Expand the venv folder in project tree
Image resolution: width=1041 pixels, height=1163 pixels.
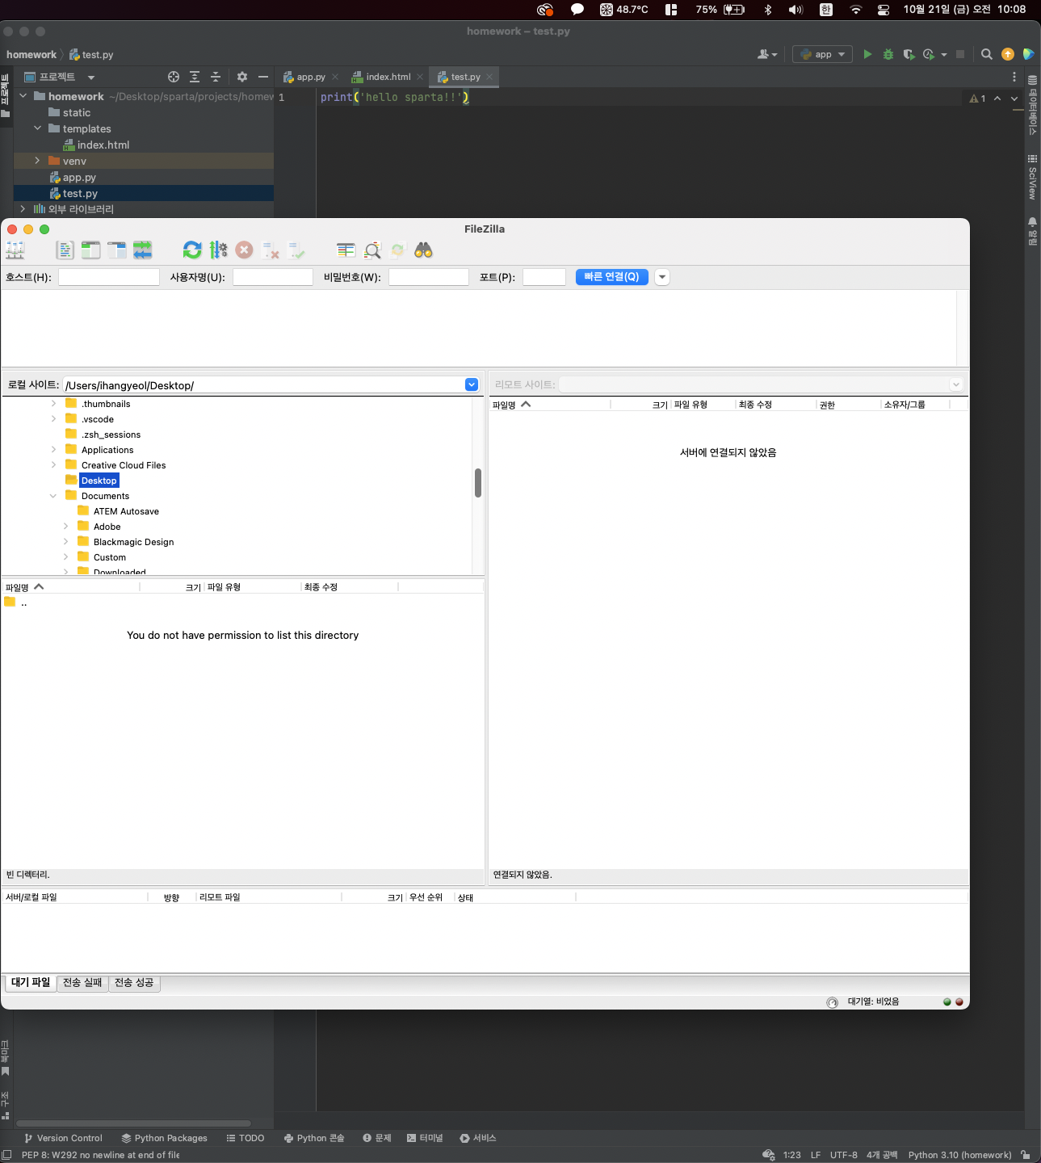[37, 161]
